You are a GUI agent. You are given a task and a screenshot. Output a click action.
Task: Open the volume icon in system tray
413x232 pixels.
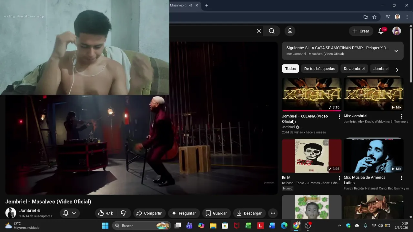380,226
